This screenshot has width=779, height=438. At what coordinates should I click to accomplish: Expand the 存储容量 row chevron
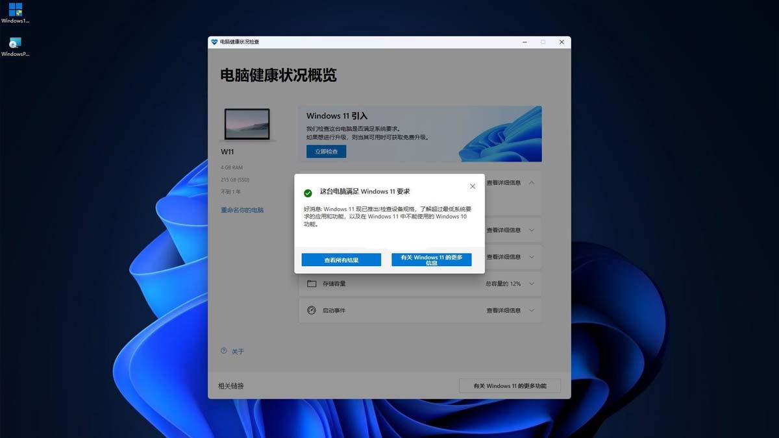(532, 284)
